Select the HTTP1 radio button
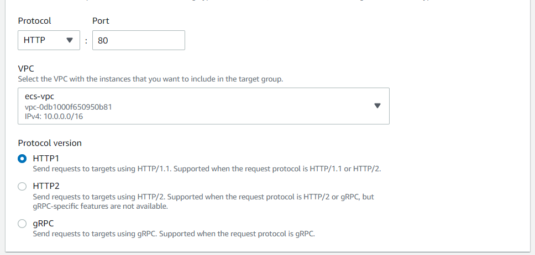The image size is (535, 255). tap(22, 158)
